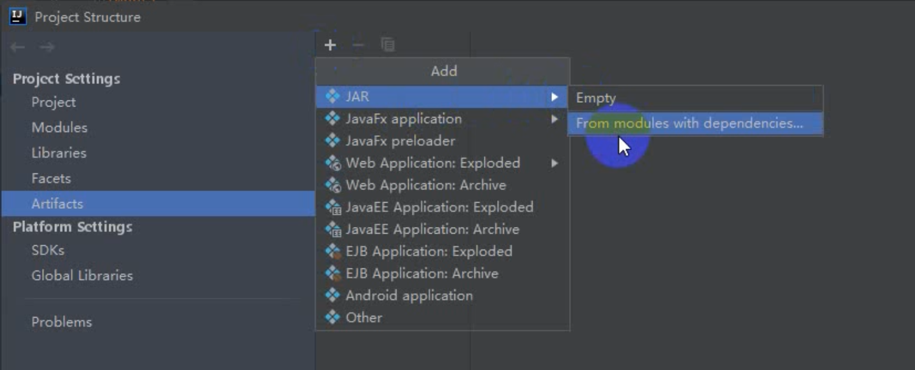Click the Platform Settings heading
Screen dimensions: 915x370
tap(73, 227)
